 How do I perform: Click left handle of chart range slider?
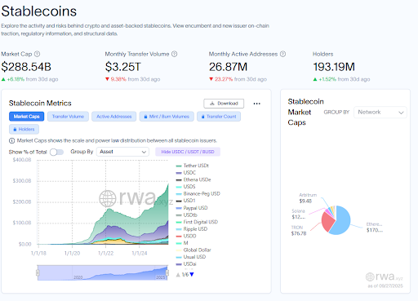click(38, 272)
